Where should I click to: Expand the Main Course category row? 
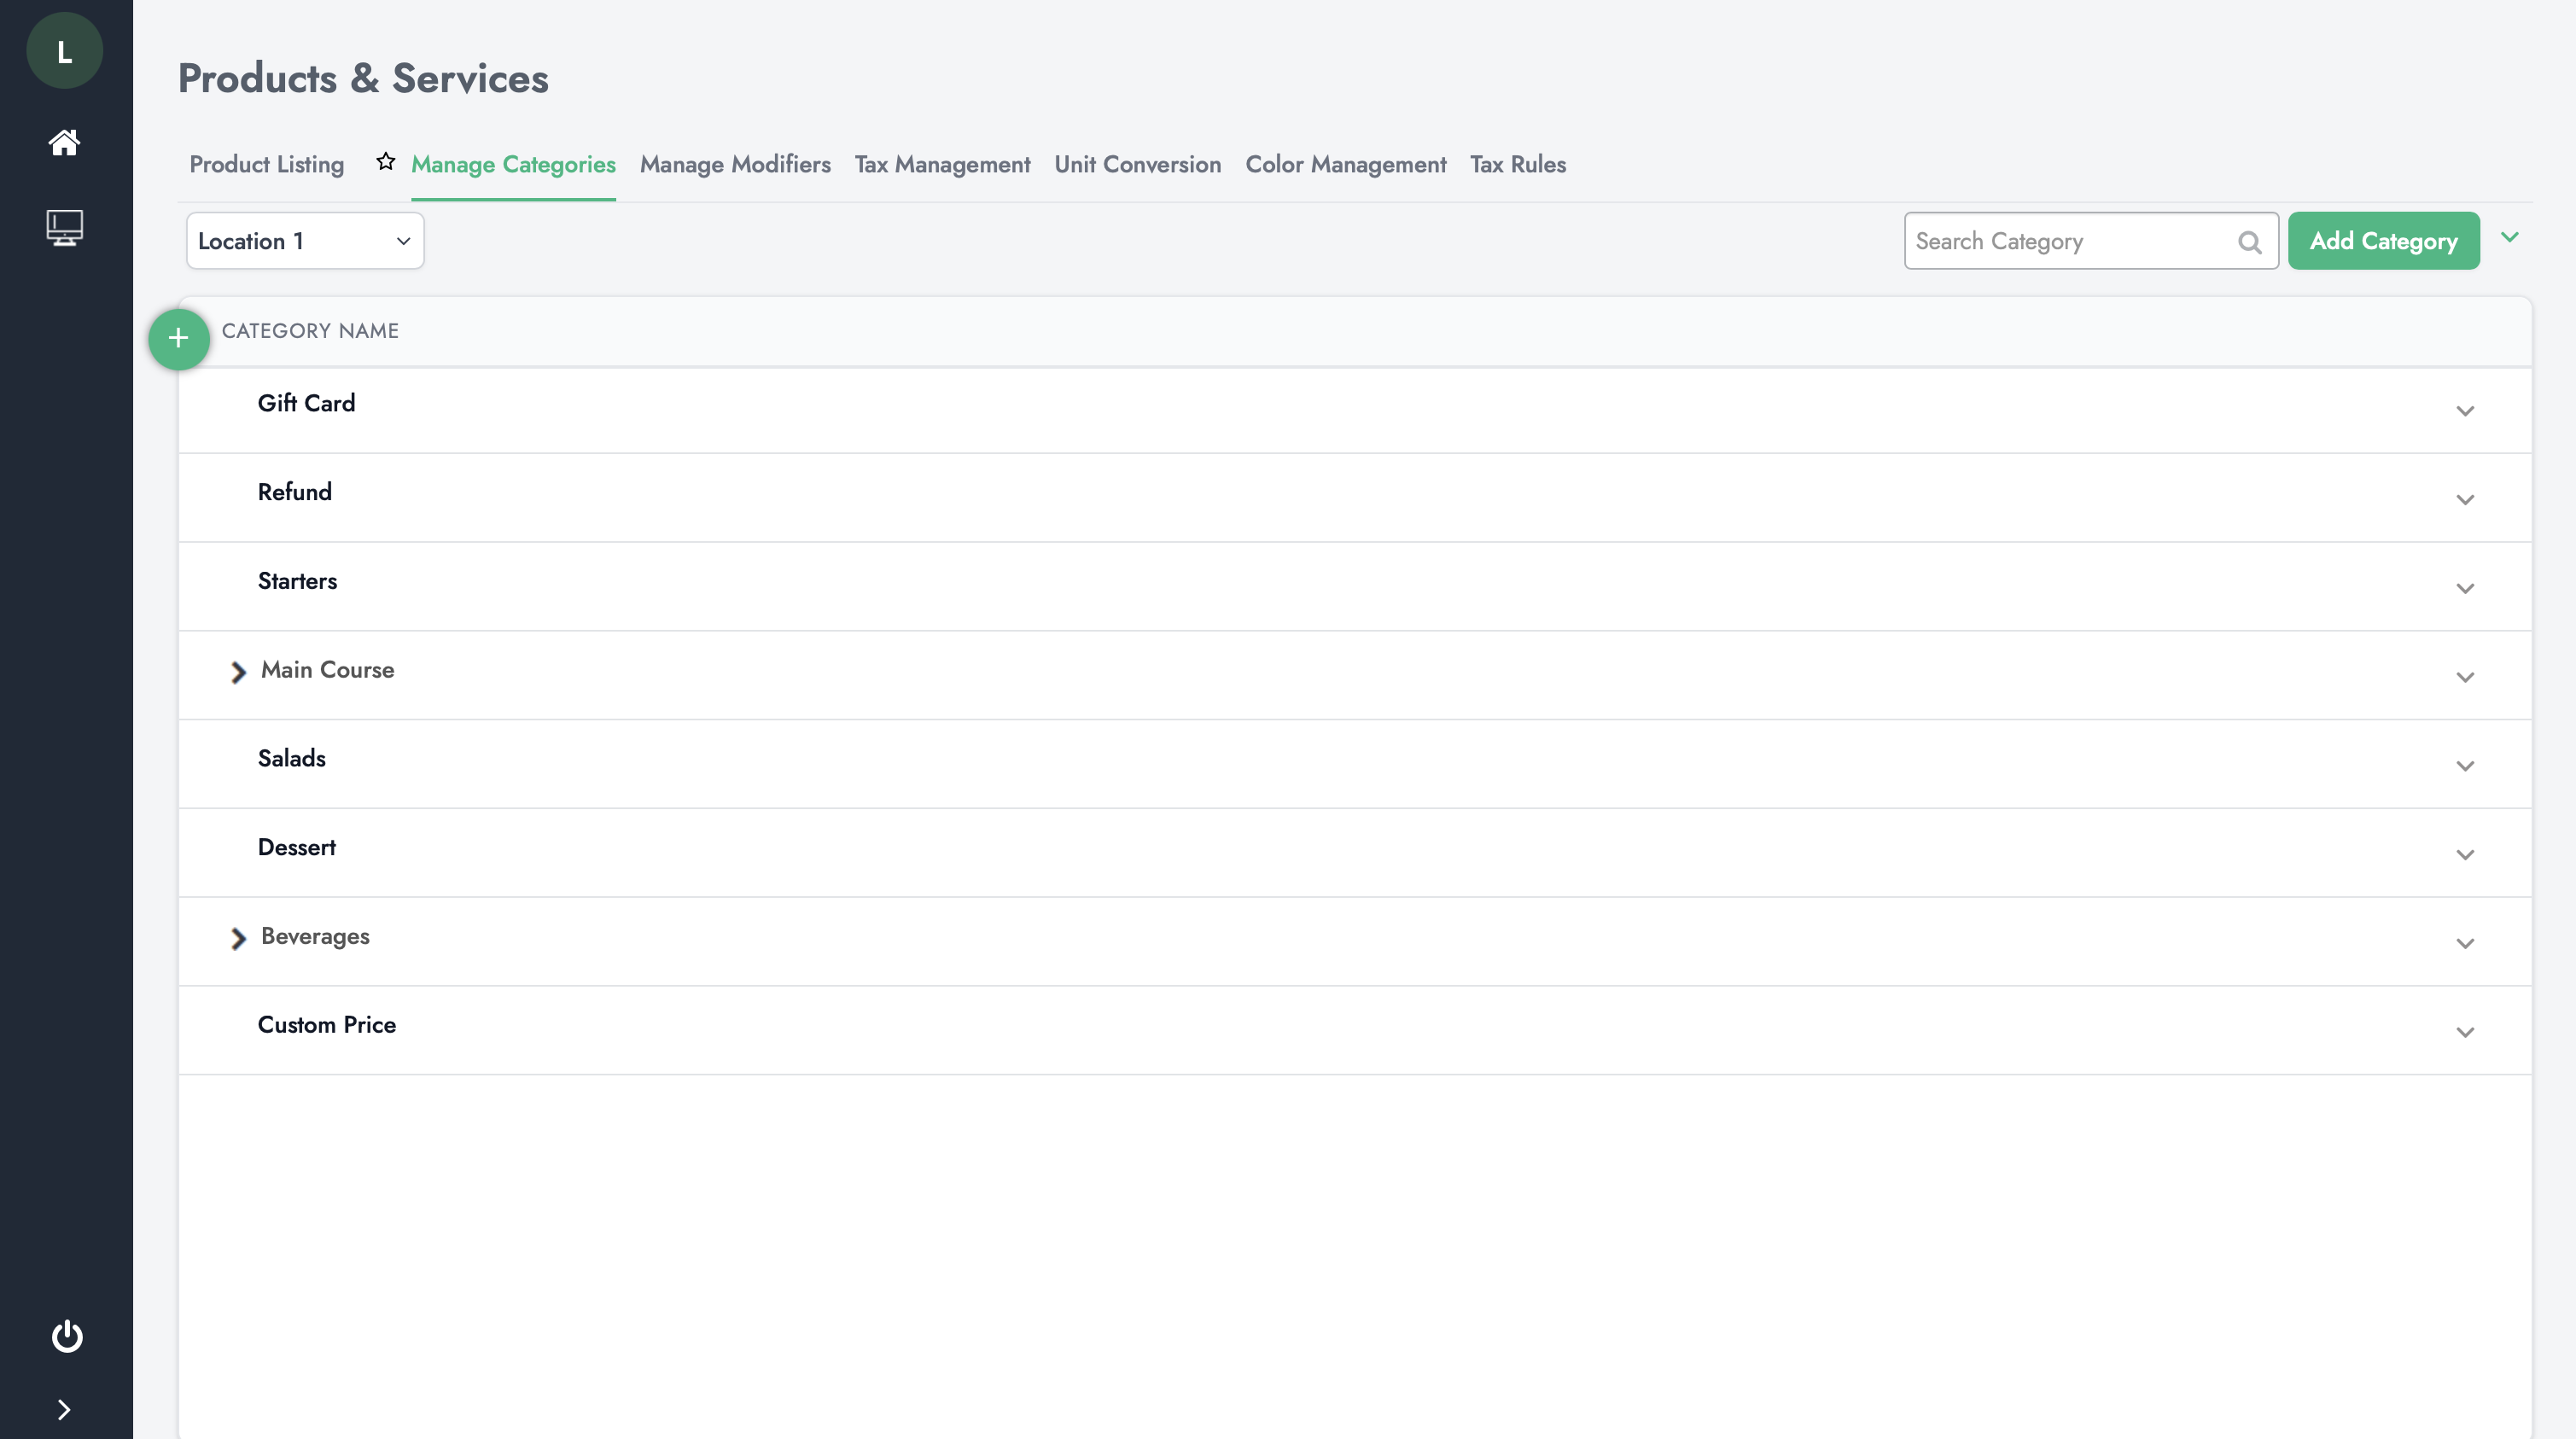click(x=239, y=671)
